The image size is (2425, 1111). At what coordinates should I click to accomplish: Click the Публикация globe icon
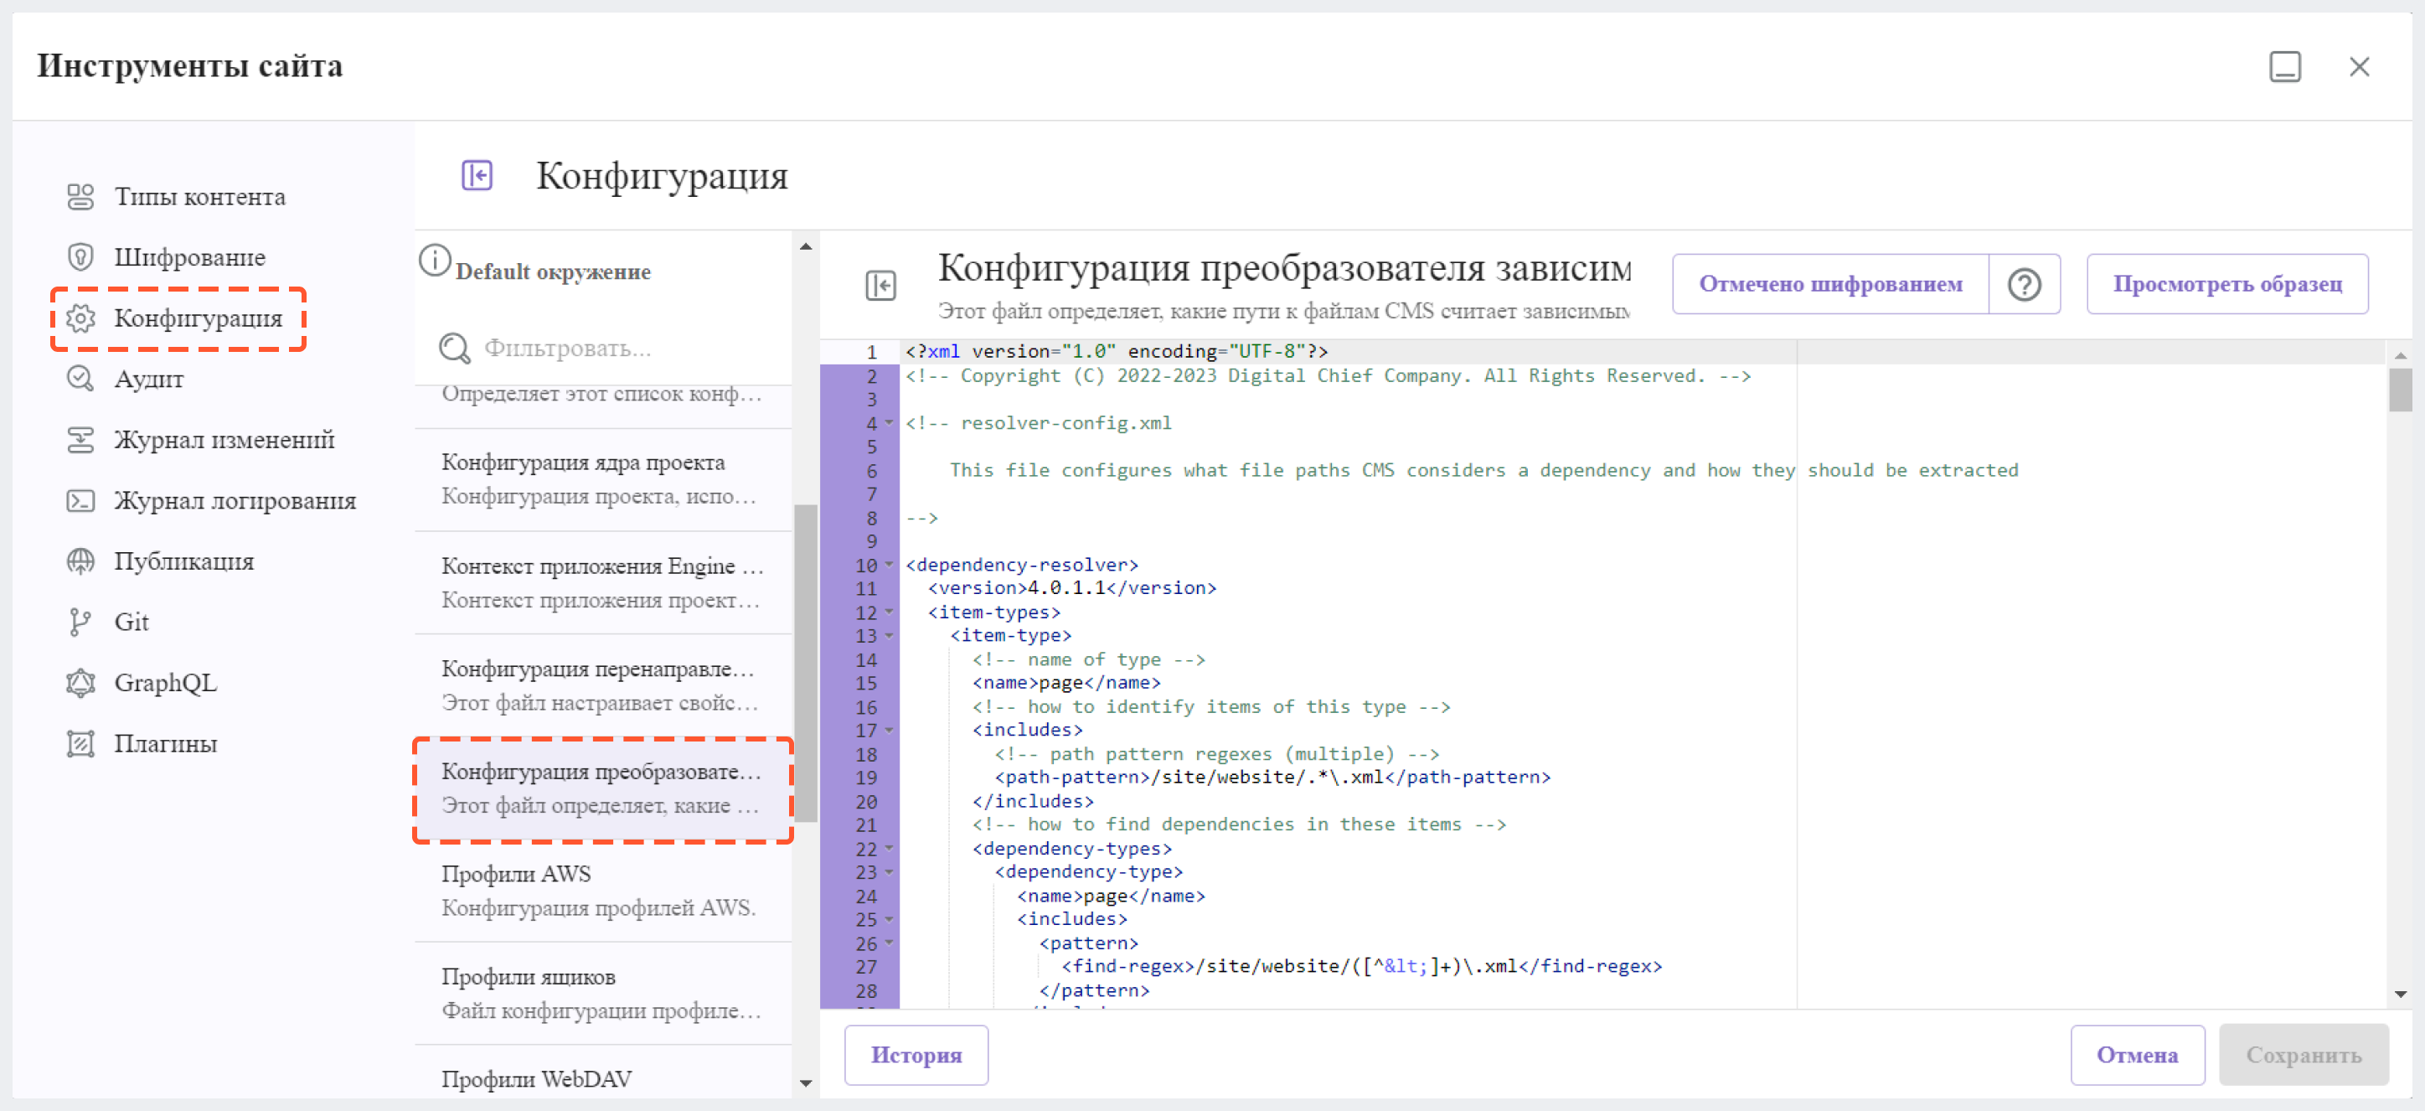point(81,561)
